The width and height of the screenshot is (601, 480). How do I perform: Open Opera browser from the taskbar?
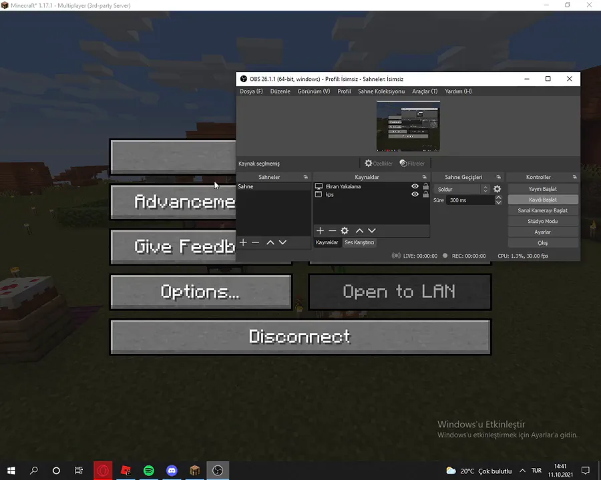coord(103,471)
